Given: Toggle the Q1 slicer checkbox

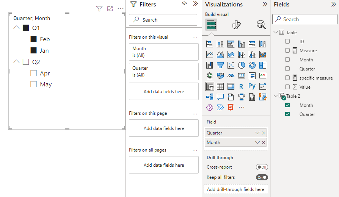Looking at the screenshot, I should pos(26,28).
